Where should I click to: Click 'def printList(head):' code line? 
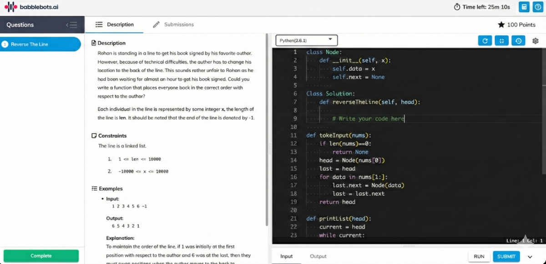pos(339,219)
